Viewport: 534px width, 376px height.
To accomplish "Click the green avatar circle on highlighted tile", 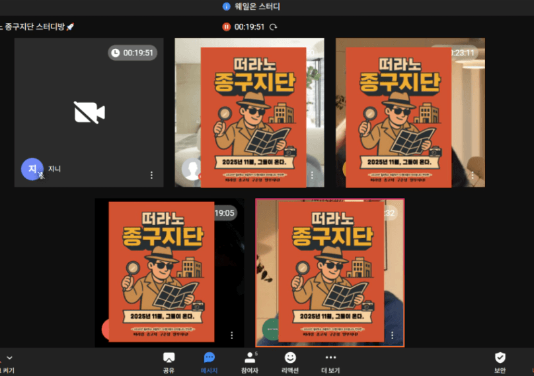I will (x=271, y=329).
